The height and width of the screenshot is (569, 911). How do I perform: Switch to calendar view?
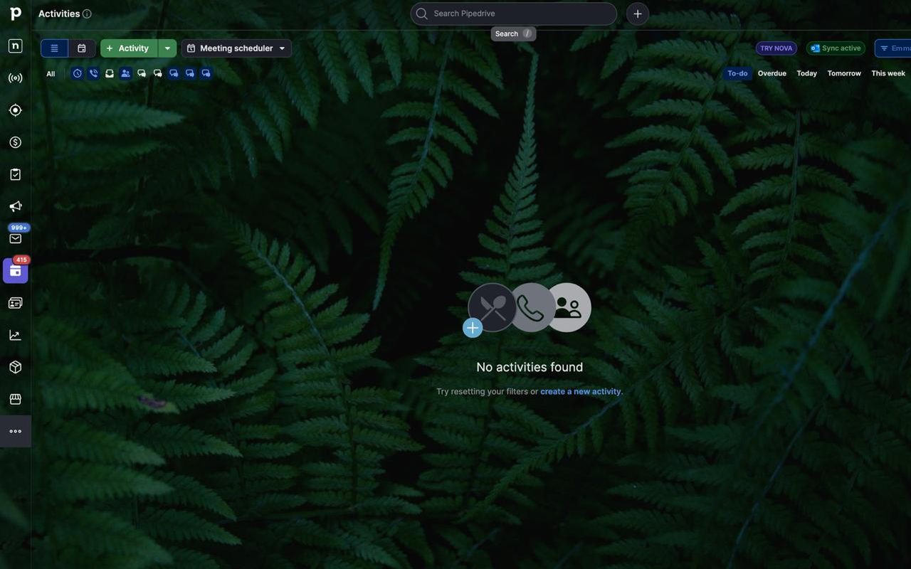click(82, 48)
